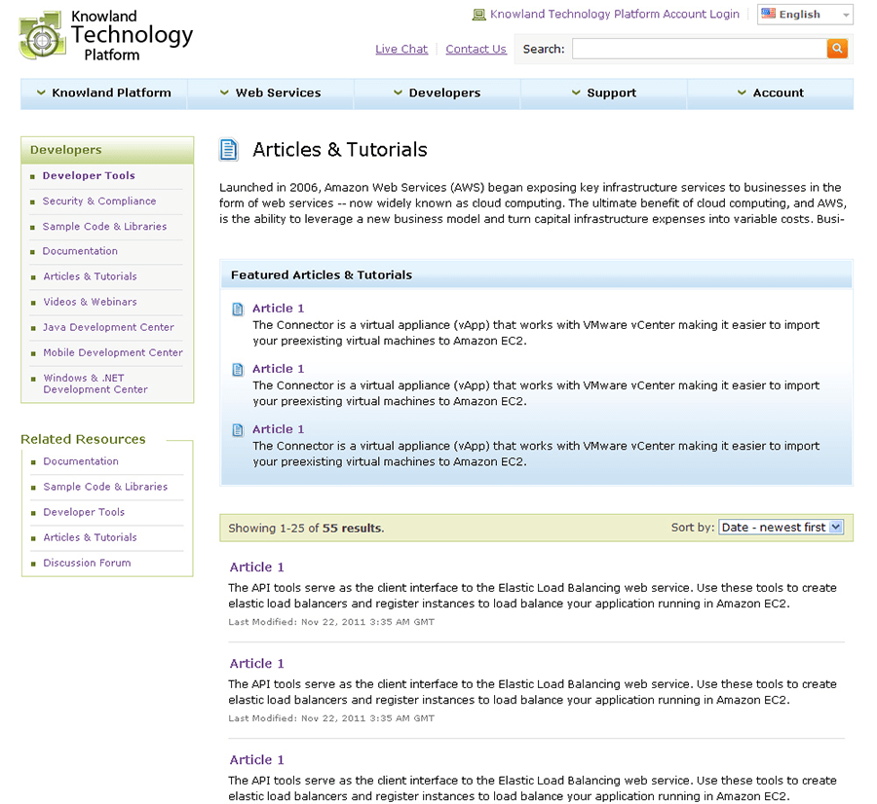
Task: Open first Article 1 in results list
Action: coord(257,567)
